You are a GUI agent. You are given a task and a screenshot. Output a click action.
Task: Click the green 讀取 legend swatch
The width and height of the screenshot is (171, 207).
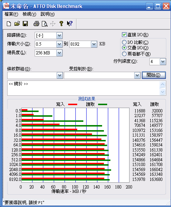(x=102, y=104)
